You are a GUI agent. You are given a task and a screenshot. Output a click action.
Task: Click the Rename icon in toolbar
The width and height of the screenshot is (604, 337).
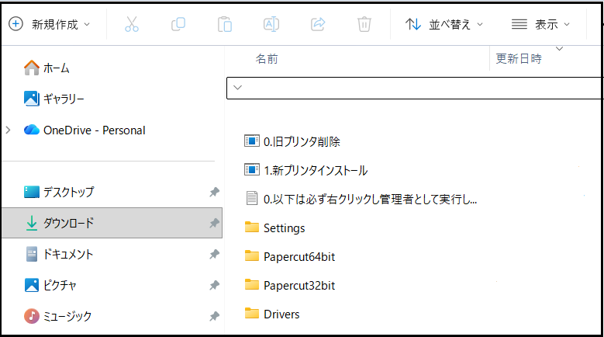271,24
